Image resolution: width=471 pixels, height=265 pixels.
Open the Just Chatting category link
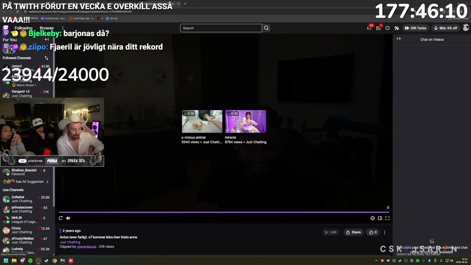70,242
